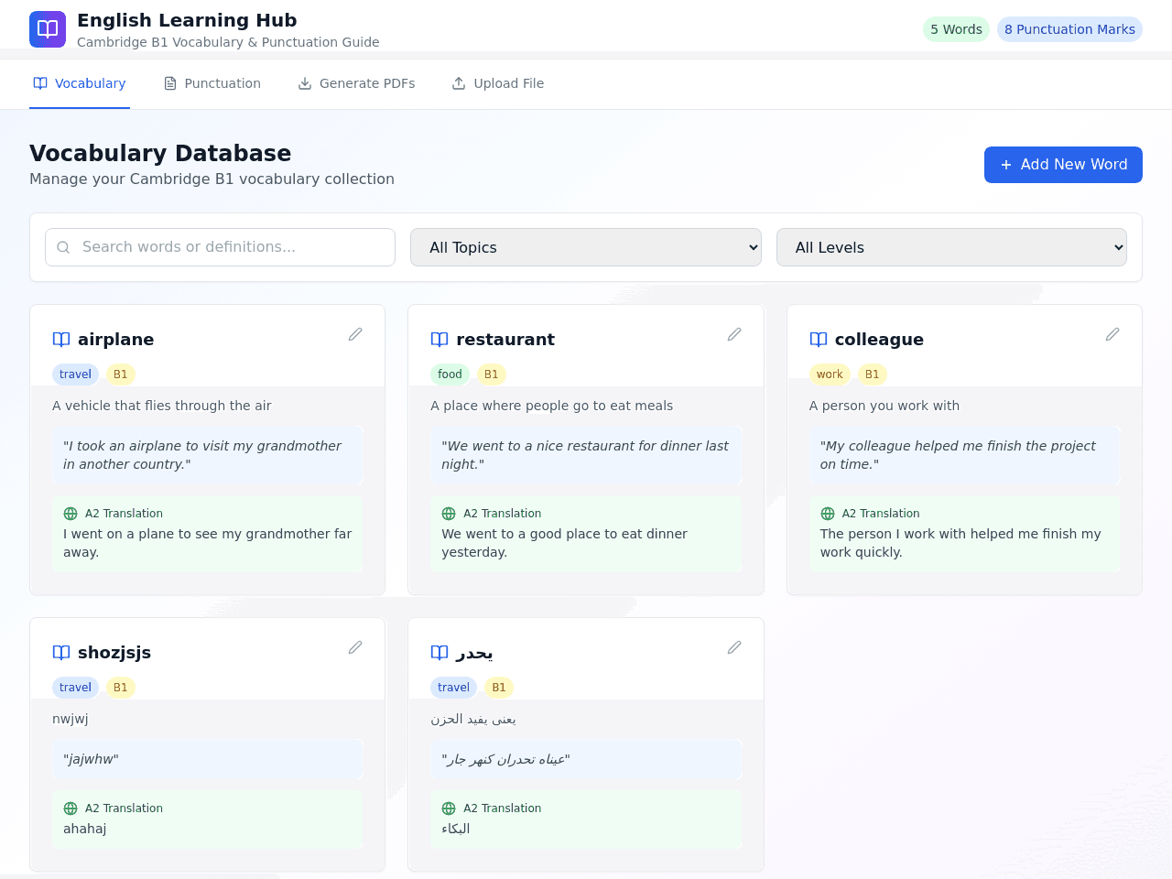Go to the Upload File tab
This screenshot has width=1172, height=879.
(498, 83)
